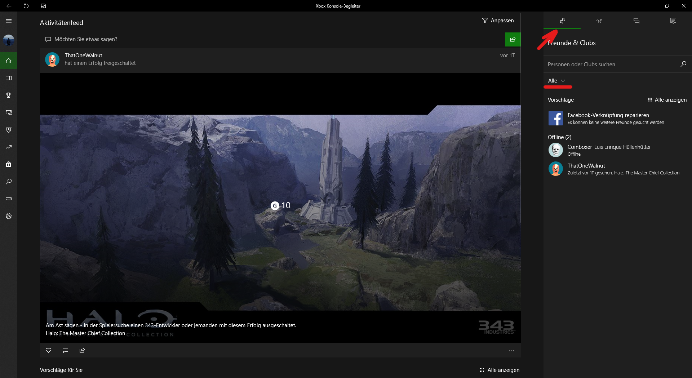Minimize the Xbox Konsole-Begleiter window

650,6
